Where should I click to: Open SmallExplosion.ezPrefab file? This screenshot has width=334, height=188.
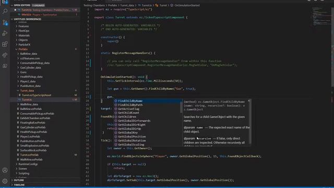pyautogui.click(x=34, y=146)
